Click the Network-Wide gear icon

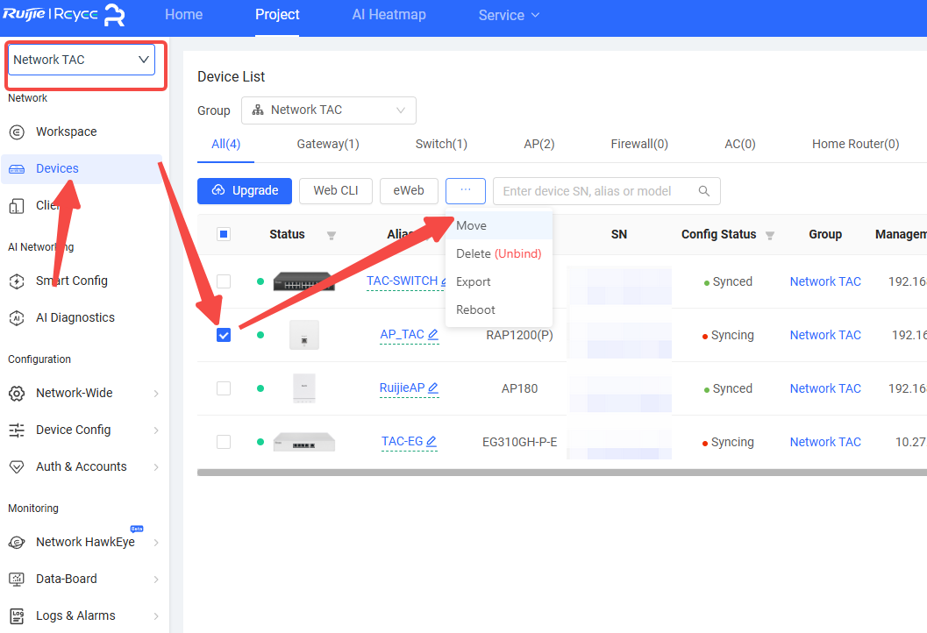(18, 393)
